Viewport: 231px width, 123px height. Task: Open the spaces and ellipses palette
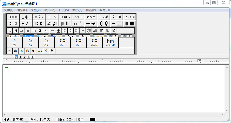(x=26, y=17)
